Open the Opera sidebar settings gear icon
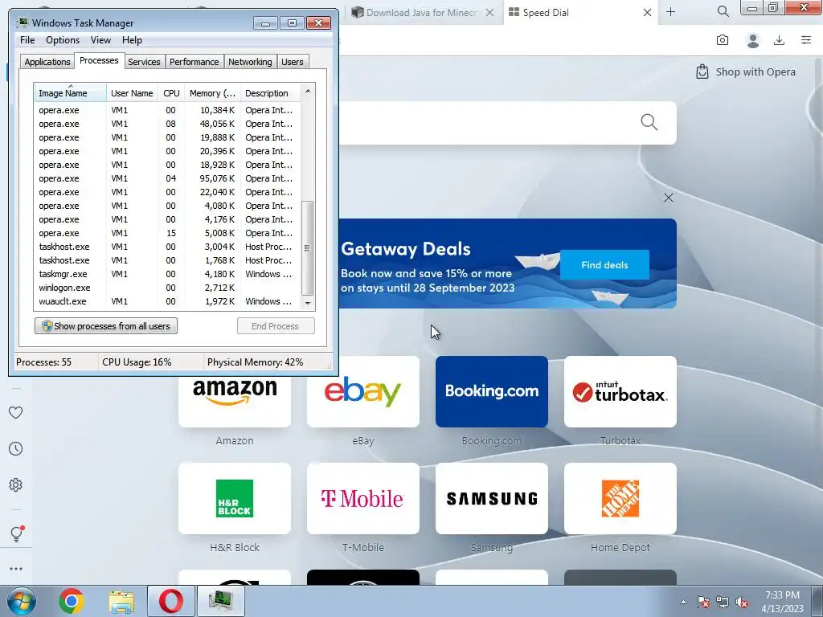The height and width of the screenshot is (617, 823). click(x=16, y=484)
